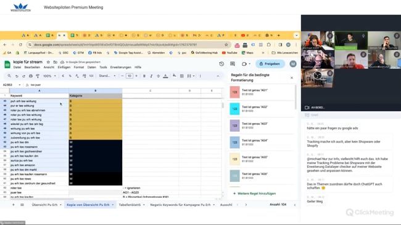Increase the font size with the plus button
This screenshot has width=401, height=225.
coord(136,76)
